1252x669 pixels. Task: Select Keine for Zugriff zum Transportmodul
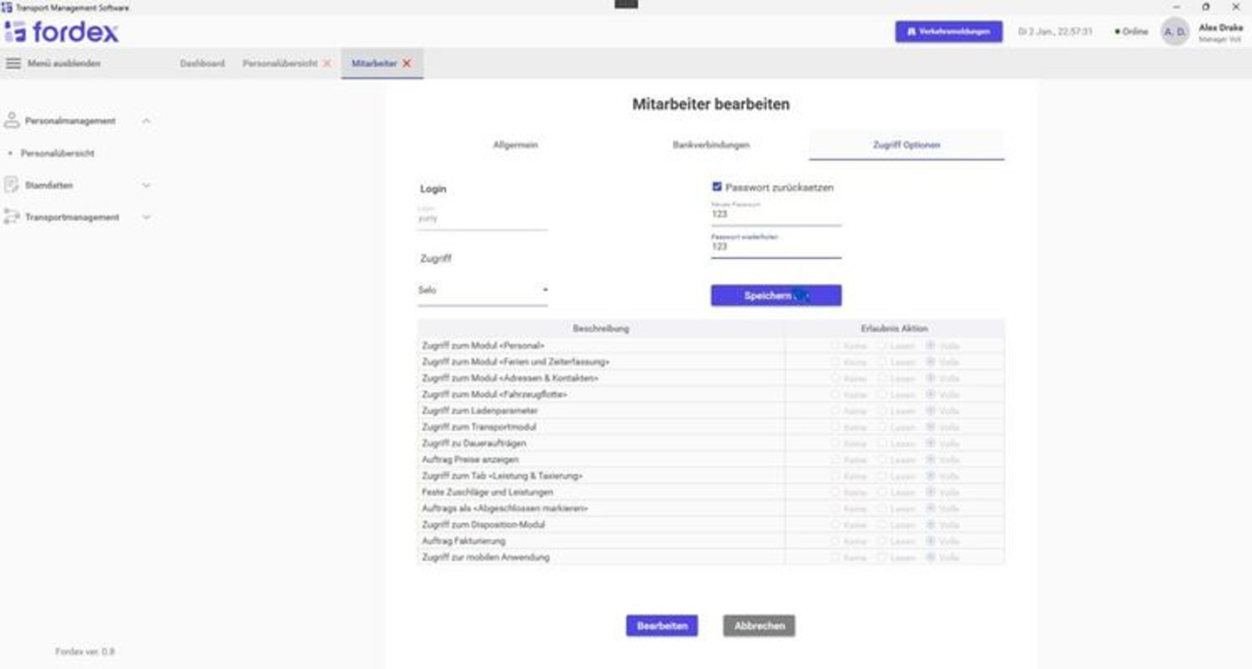point(835,427)
